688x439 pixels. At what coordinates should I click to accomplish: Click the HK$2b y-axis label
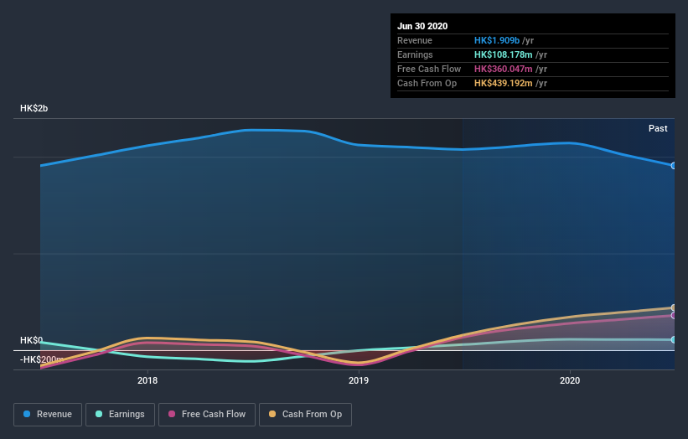[34, 108]
